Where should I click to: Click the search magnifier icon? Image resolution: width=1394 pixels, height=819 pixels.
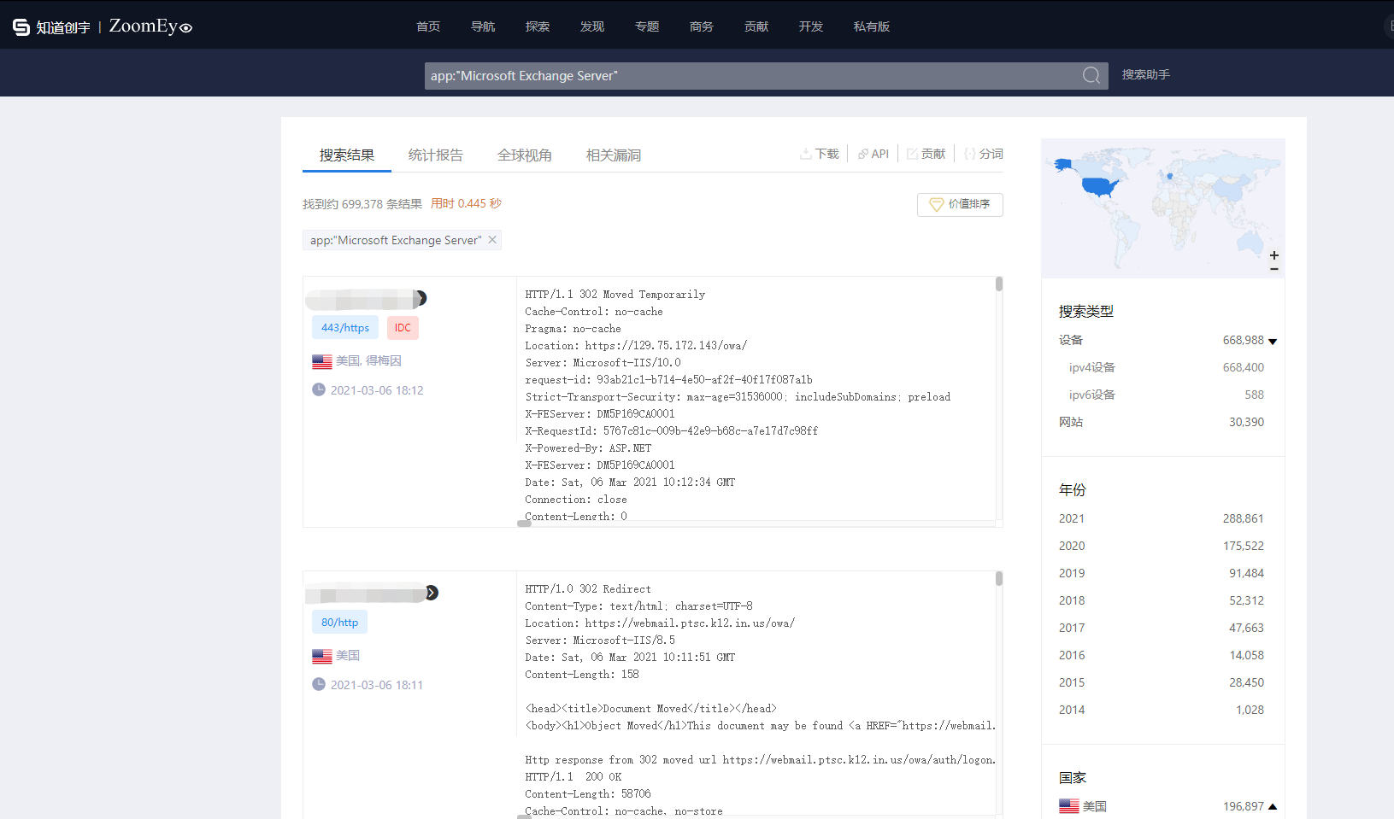(1091, 75)
